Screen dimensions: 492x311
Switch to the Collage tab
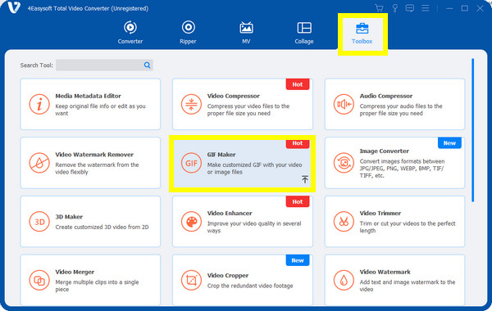pyautogui.click(x=304, y=33)
